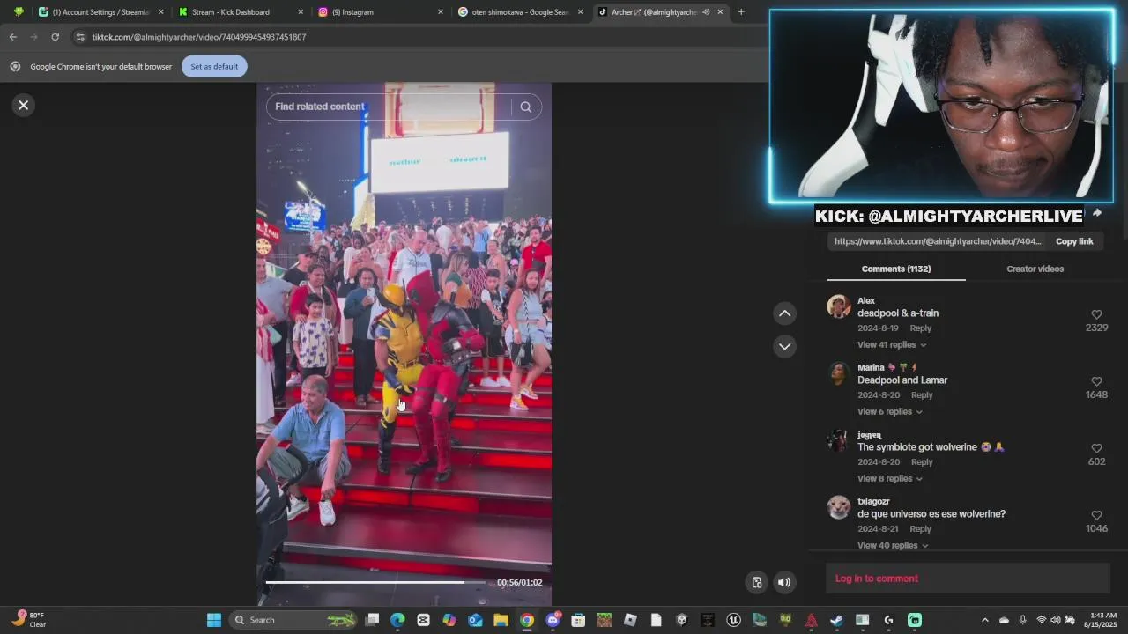This screenshot has width=1128, height=634.
Task: Click the taskbar Search box
Action: pos(293,620)
